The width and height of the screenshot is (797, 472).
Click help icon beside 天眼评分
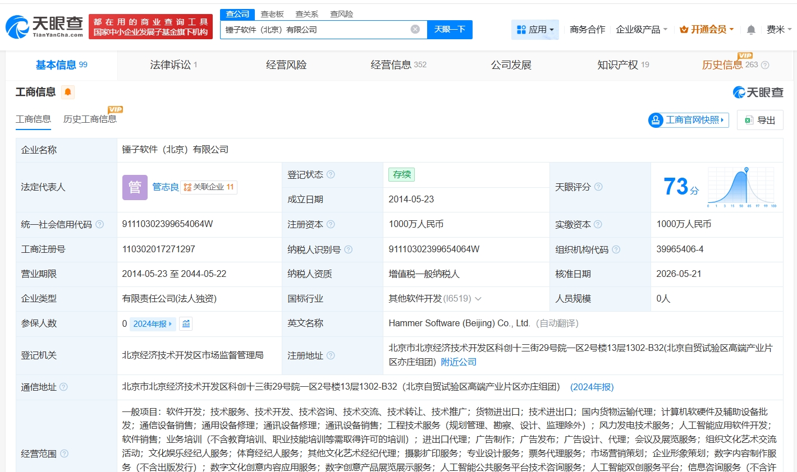tap(598, 187)
